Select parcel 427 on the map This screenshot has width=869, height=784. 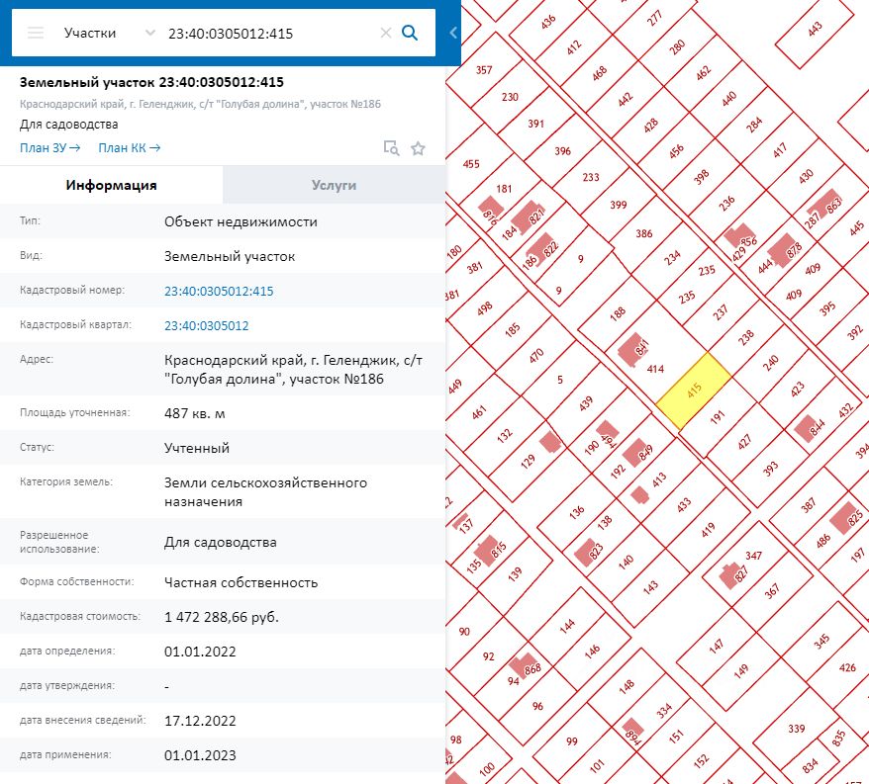point(743,441)
